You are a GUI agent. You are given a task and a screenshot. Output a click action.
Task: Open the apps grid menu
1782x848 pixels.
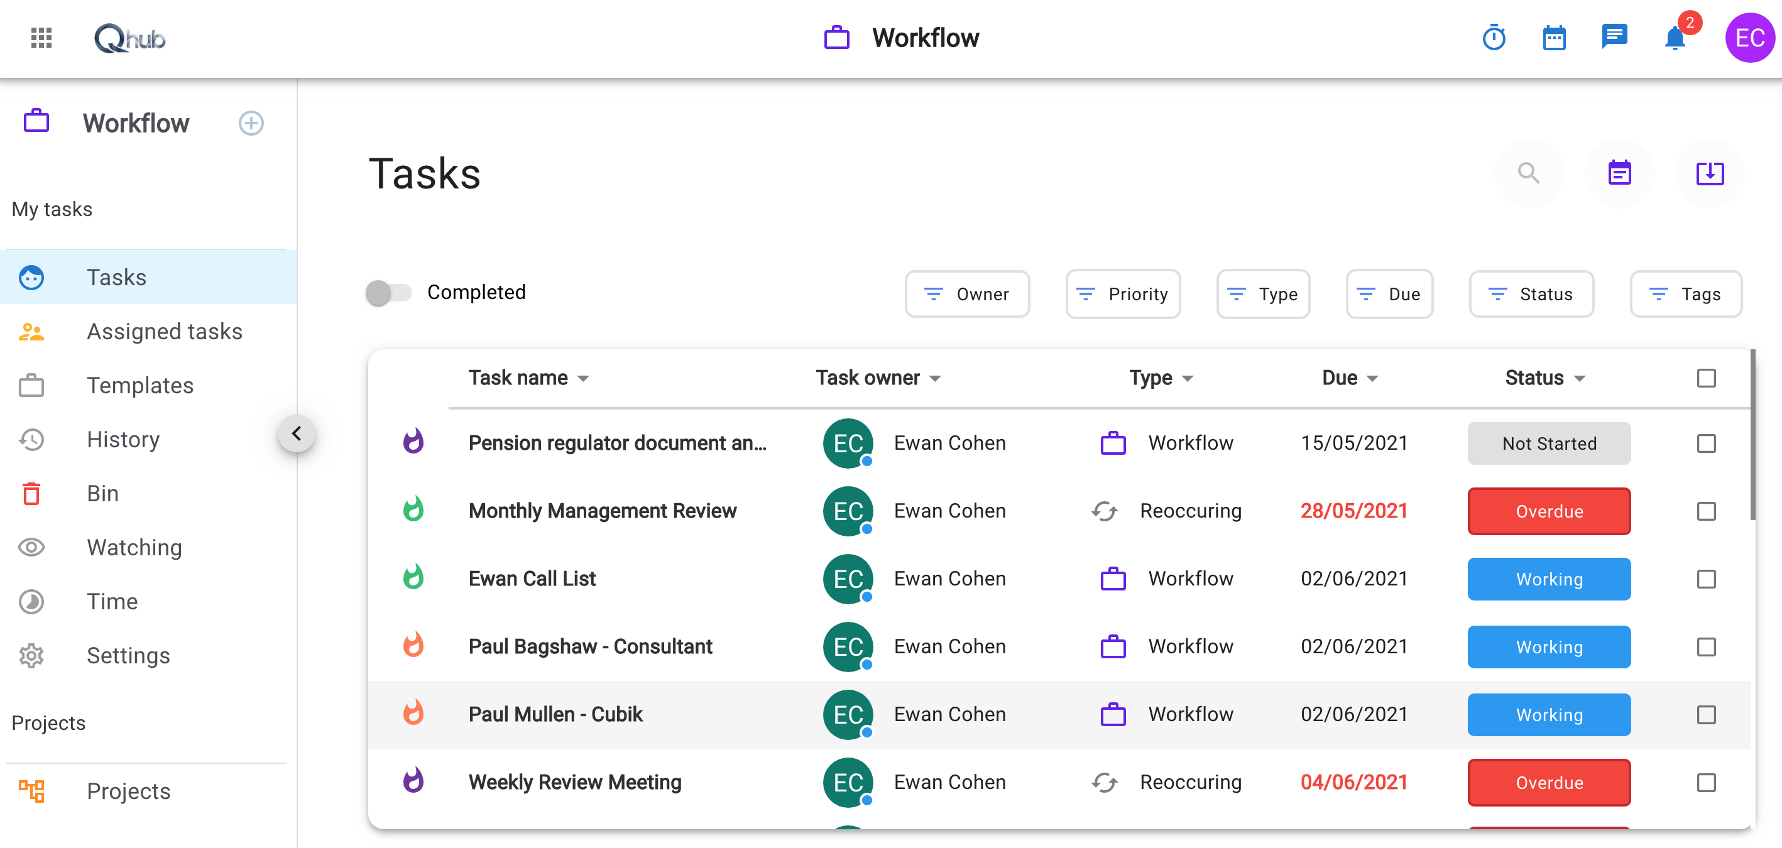[40, 38]
